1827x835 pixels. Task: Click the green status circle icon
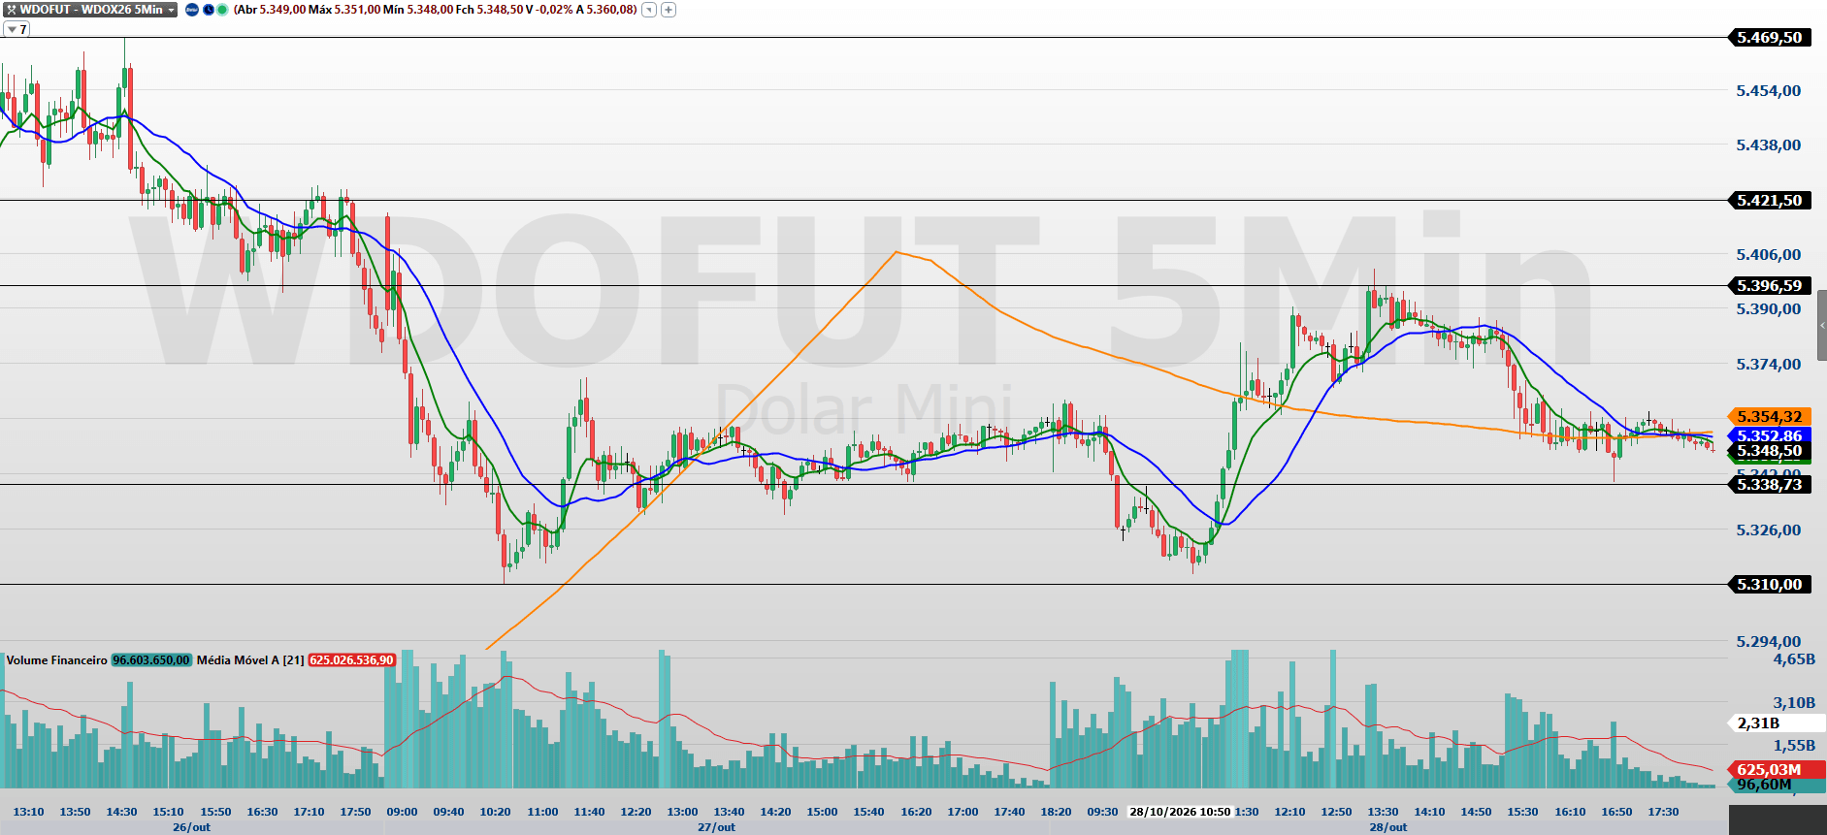click(x=222, y=10)
